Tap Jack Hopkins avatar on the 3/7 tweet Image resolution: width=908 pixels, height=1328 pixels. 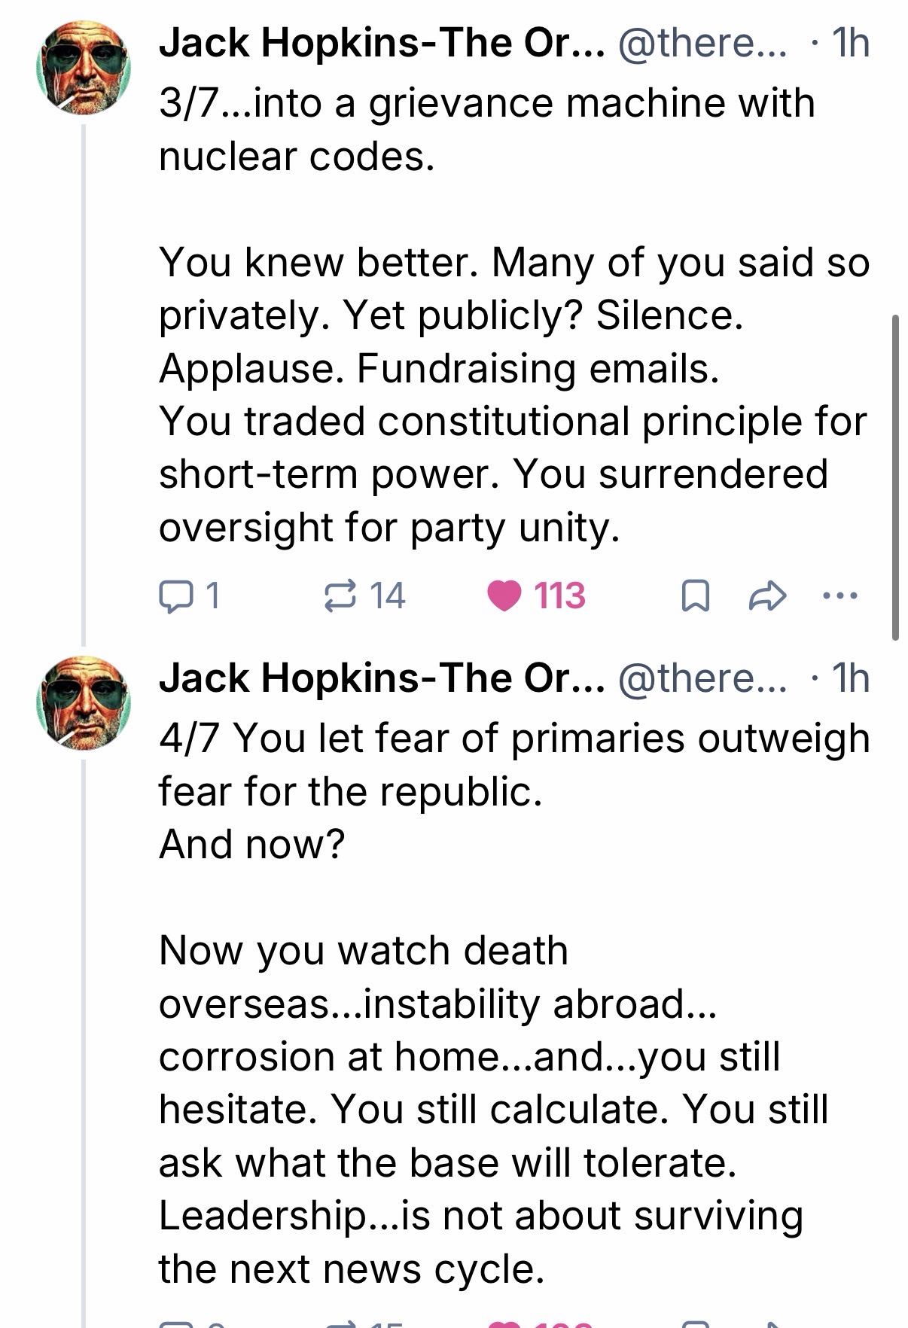84,68
